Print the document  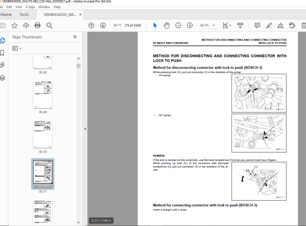[x=38, y=25]
